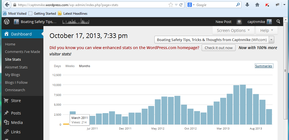Go back with the browser back arrow

tap(7, 5)
